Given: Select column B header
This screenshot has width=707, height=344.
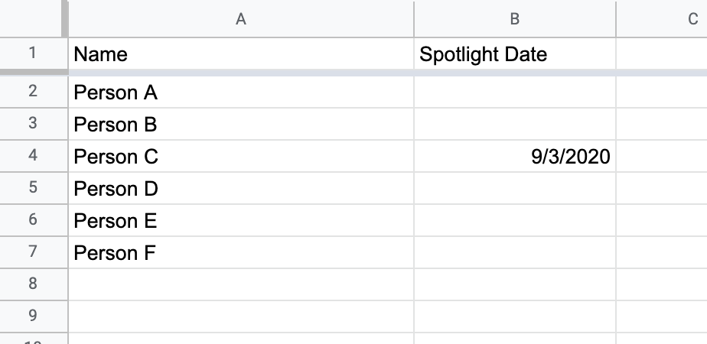Looking at the screenshot, I should (x=514, y=19).
